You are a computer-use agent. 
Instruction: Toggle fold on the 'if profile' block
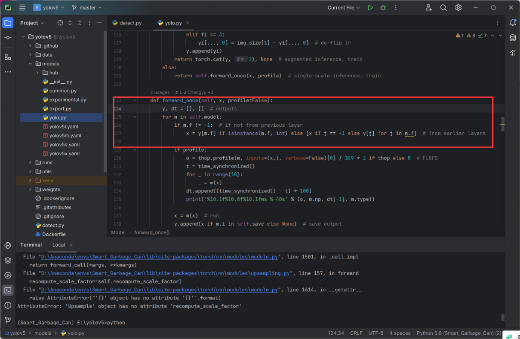click(x=135, y=150)
